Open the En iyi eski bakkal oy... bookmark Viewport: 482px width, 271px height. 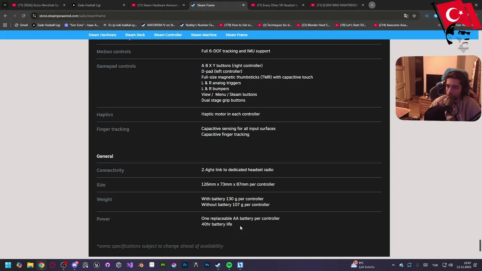120,25
